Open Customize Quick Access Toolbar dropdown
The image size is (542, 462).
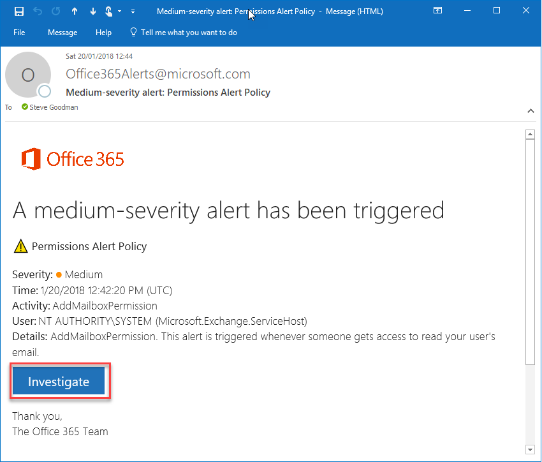pyautogui.click(x=133, y=11)
